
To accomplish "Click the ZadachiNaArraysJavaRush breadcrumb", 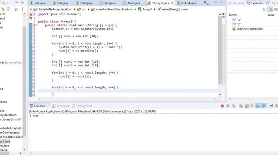I will [53, 9].
